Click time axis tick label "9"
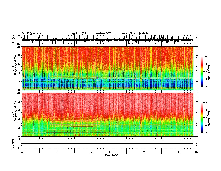 tap(179, 153)
